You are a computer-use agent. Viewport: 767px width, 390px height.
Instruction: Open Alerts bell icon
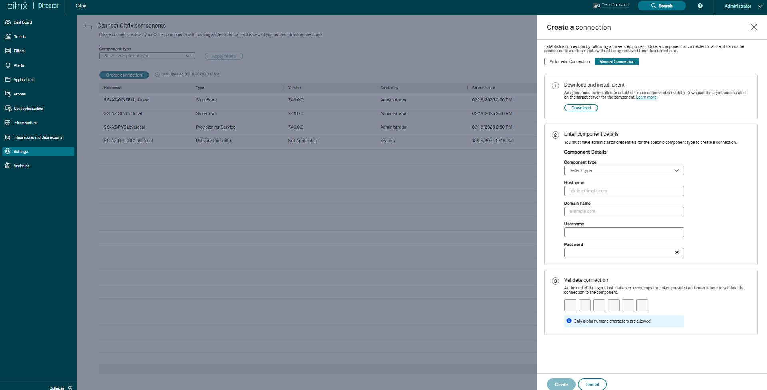[8, 65]
